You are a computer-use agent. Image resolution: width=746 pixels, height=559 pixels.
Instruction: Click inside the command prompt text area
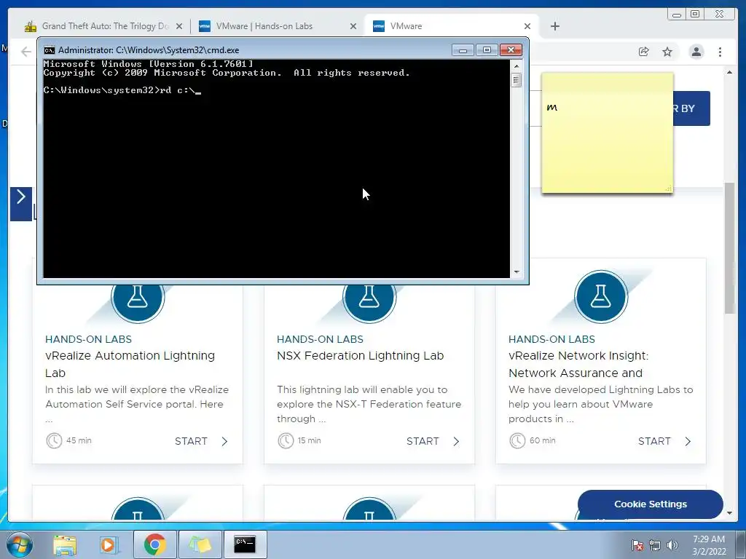point(276,168)
